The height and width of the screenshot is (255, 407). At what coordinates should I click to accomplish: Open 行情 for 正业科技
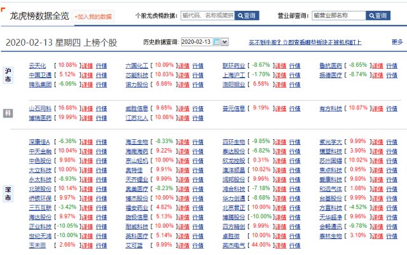[101, 226]
